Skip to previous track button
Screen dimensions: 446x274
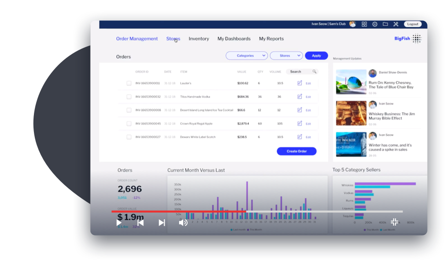(140, 222)
